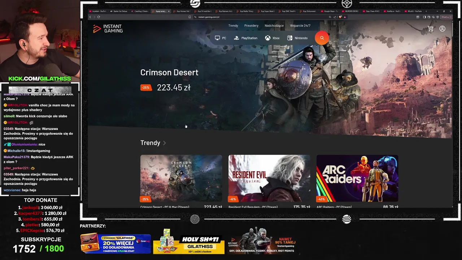Select the Nintendo platform filter

[297, 38]
